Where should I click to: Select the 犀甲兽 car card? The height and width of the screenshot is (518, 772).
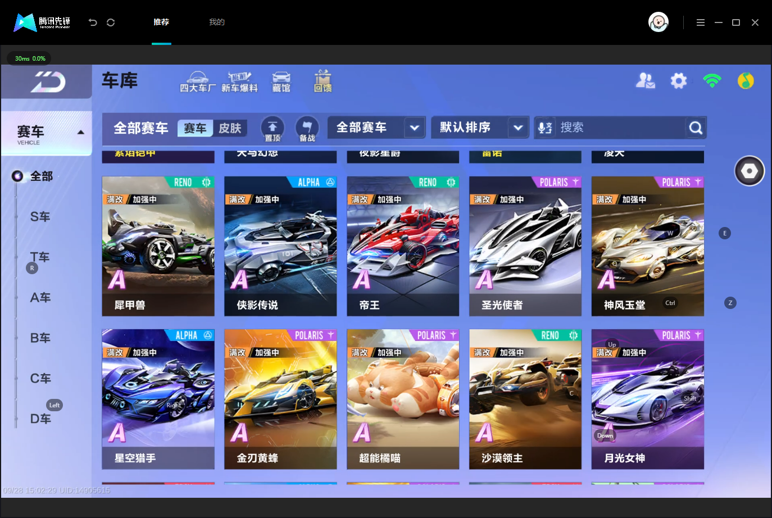(158, 246)
